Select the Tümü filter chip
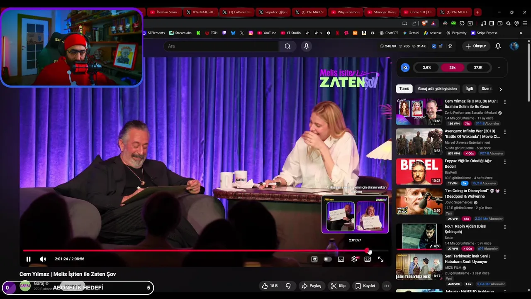The image size is (531, 299). click(404, 88)
